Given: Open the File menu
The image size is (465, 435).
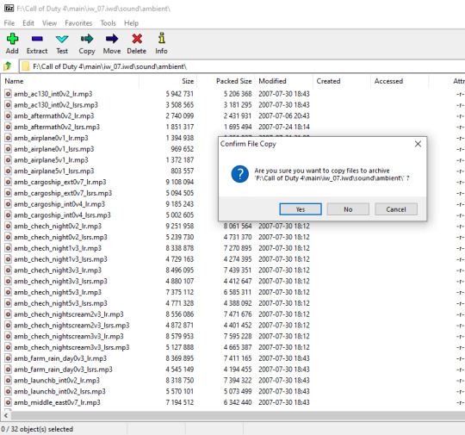Looking at the screenshot, I should click(x=9, y=23).
